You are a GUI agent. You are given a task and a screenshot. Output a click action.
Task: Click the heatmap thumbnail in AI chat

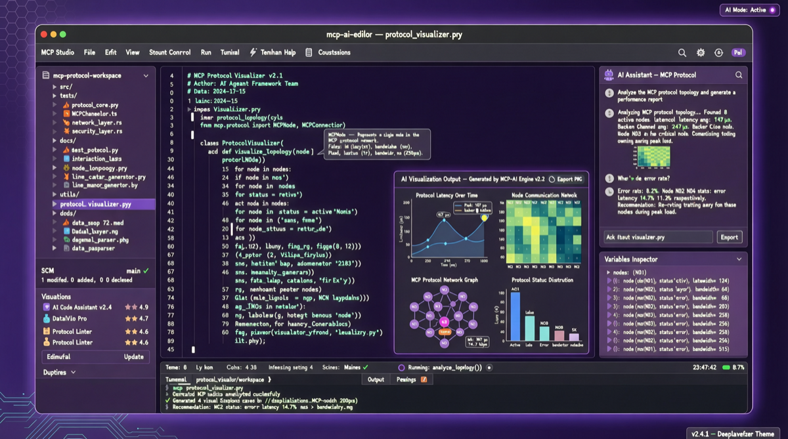[x=653, y=156]
